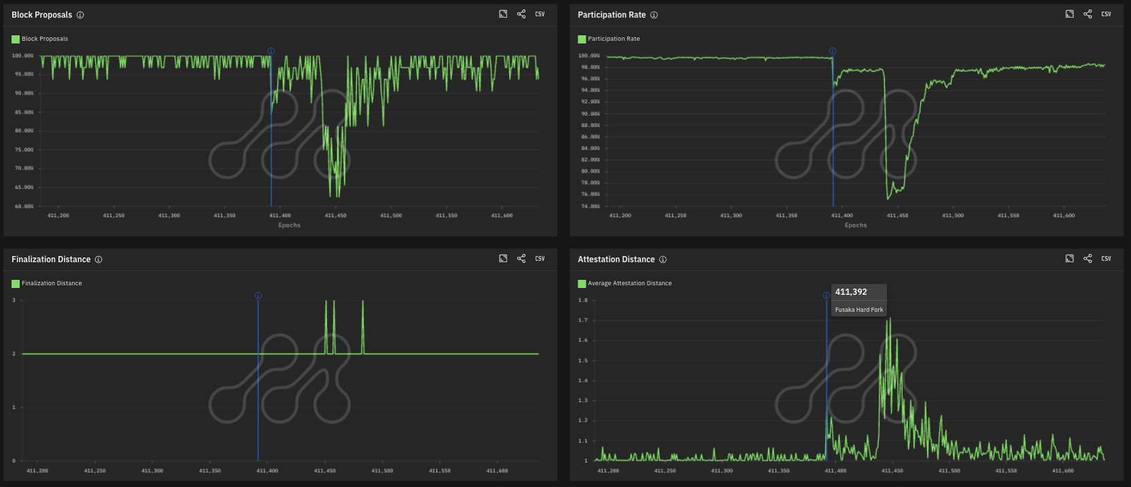
Task: Expand the Finalization Distance chart to fullscreen
Action: (503, 259)
